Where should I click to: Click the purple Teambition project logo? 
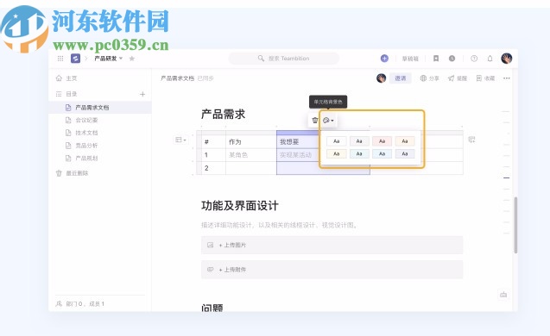pos(75,59)
